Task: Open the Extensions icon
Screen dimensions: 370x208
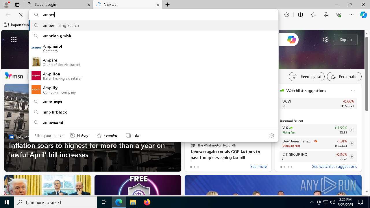Action: (286, 15)
